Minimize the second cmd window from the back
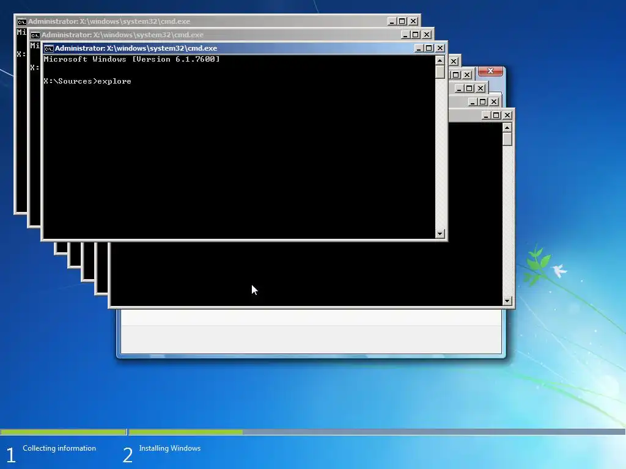Screen dimensions: 626x469 (x=405, y=35)
